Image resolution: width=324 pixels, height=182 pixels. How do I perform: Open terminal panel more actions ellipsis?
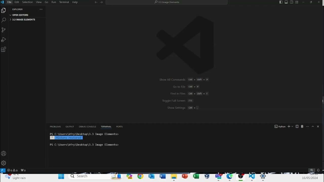tap(308, 126)
